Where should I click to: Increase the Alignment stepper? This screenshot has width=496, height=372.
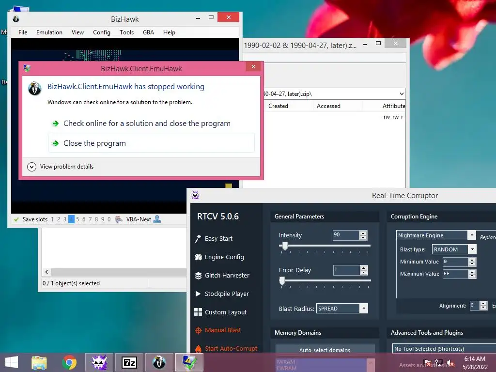coord(483,303)
